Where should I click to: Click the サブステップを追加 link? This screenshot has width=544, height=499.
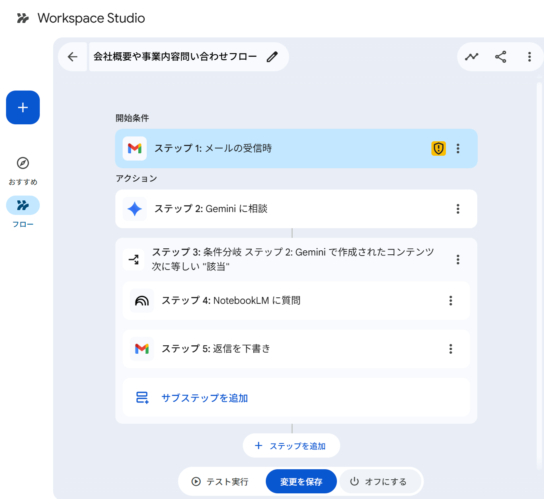(x=204, y=398)
